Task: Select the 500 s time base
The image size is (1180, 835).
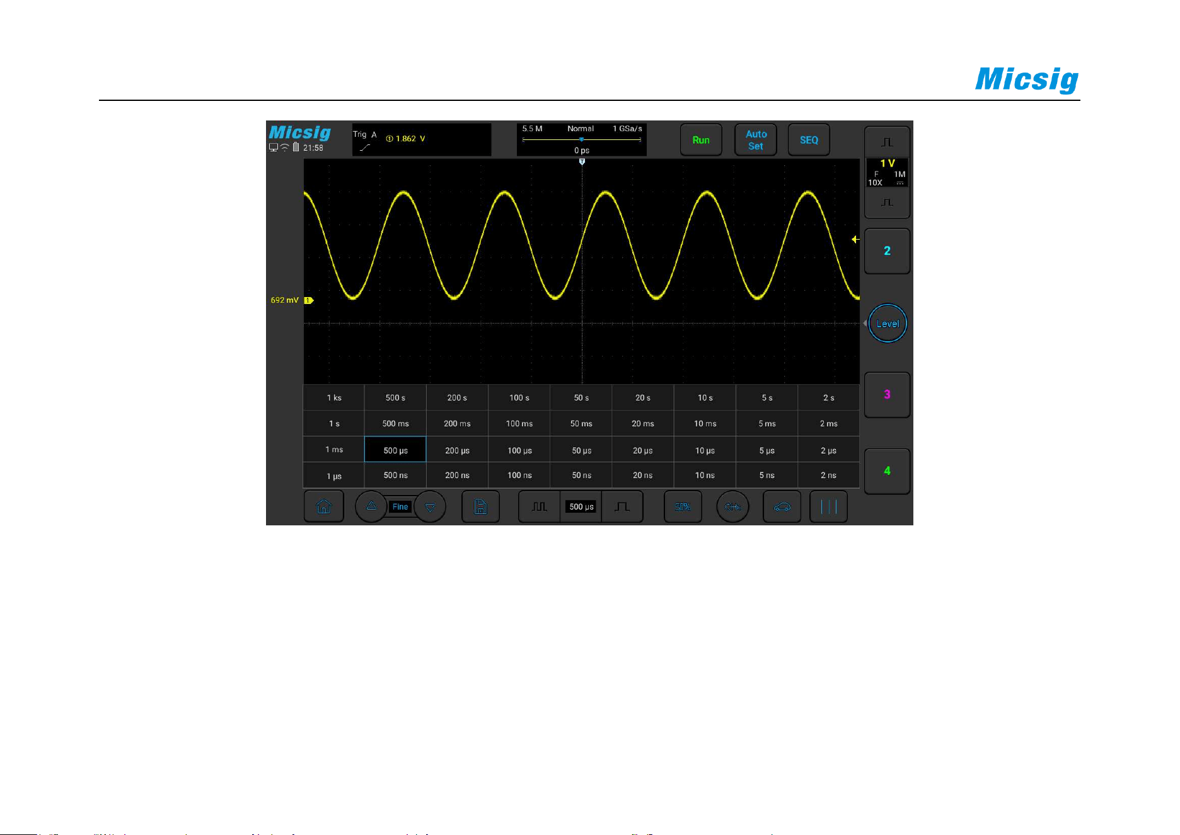Action: (395, 398)
